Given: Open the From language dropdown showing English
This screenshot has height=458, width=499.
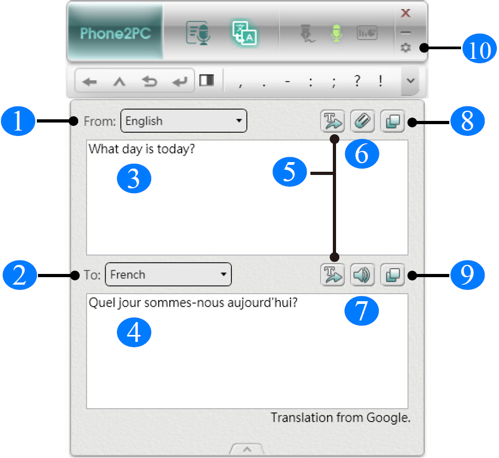Looking at the screenshot, I should point(184,121).
